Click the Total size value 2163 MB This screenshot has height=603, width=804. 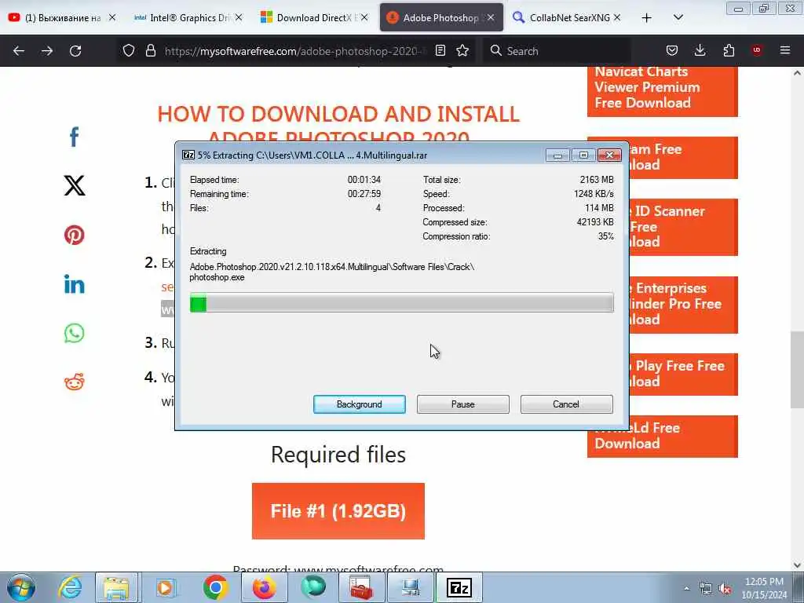(597, 180)
